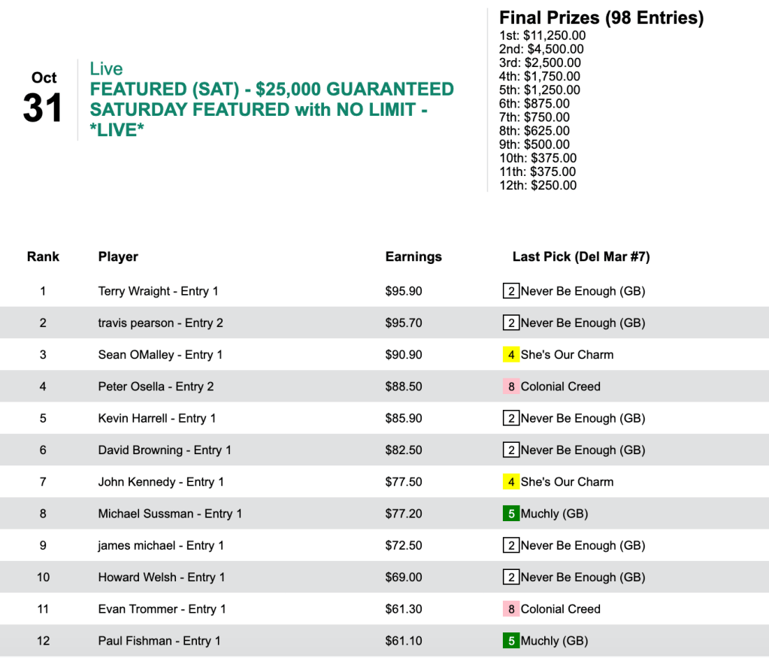Screen dimensions: 769x658
Task: Click the green 5 badge in Paul Fishman's row
Action: click(511, 641)
